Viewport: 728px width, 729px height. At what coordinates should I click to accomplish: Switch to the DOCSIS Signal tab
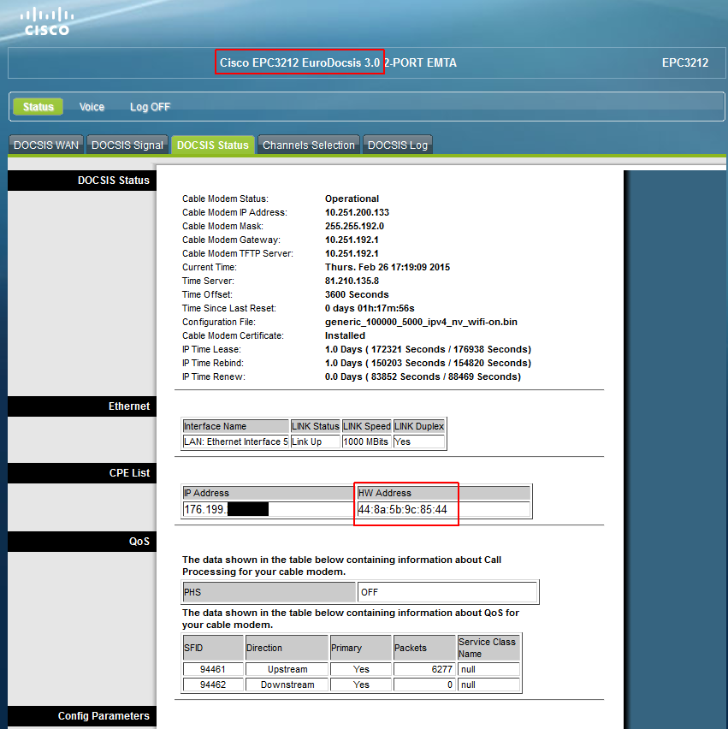(127, 145)
